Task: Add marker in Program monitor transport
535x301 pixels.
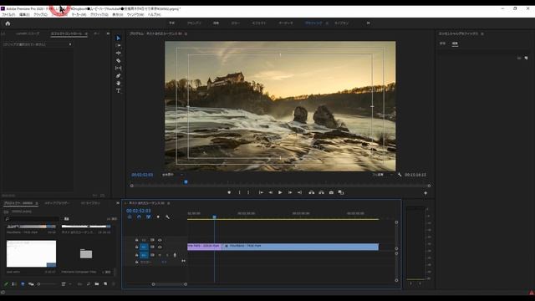Action: tap(229, 192)
